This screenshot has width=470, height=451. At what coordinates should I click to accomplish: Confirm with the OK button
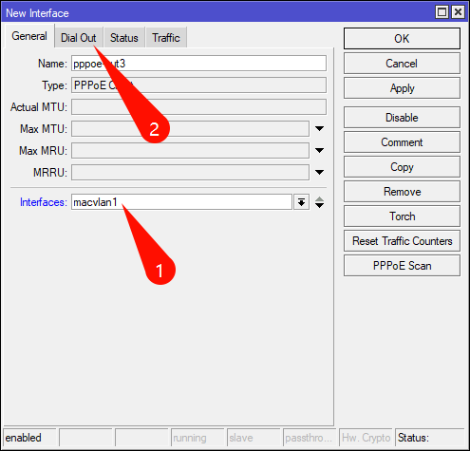click(x=402, y=39)
